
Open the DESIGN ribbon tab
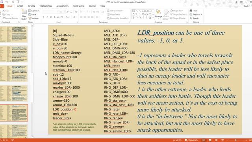coord(31,6)
